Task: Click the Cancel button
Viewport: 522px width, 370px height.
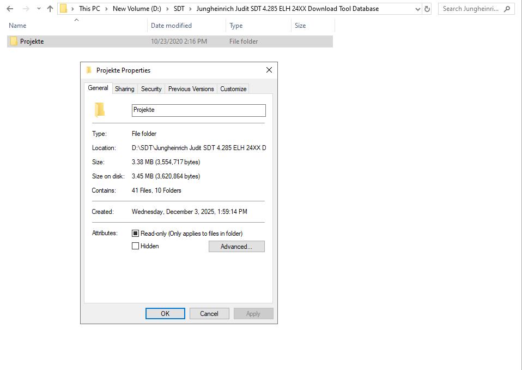Action: tap(209, 314)
